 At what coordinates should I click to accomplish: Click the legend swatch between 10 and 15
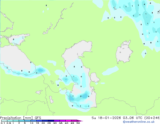pyautogui.click(x=34, y=121)
